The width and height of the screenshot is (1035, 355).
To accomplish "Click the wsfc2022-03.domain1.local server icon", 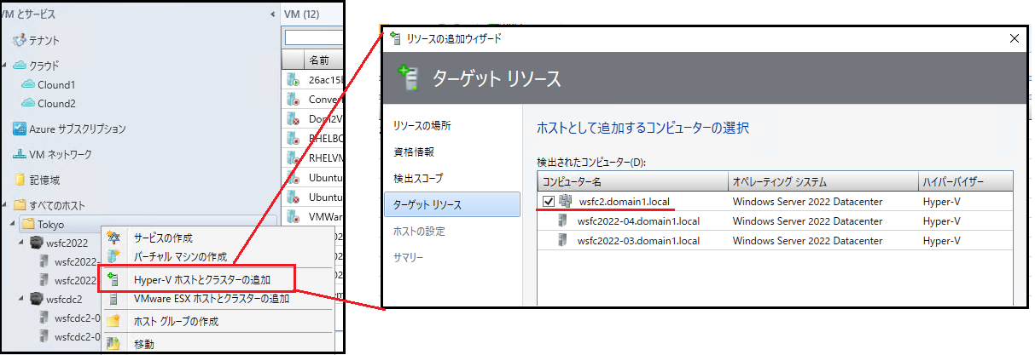I will [564, 241].
